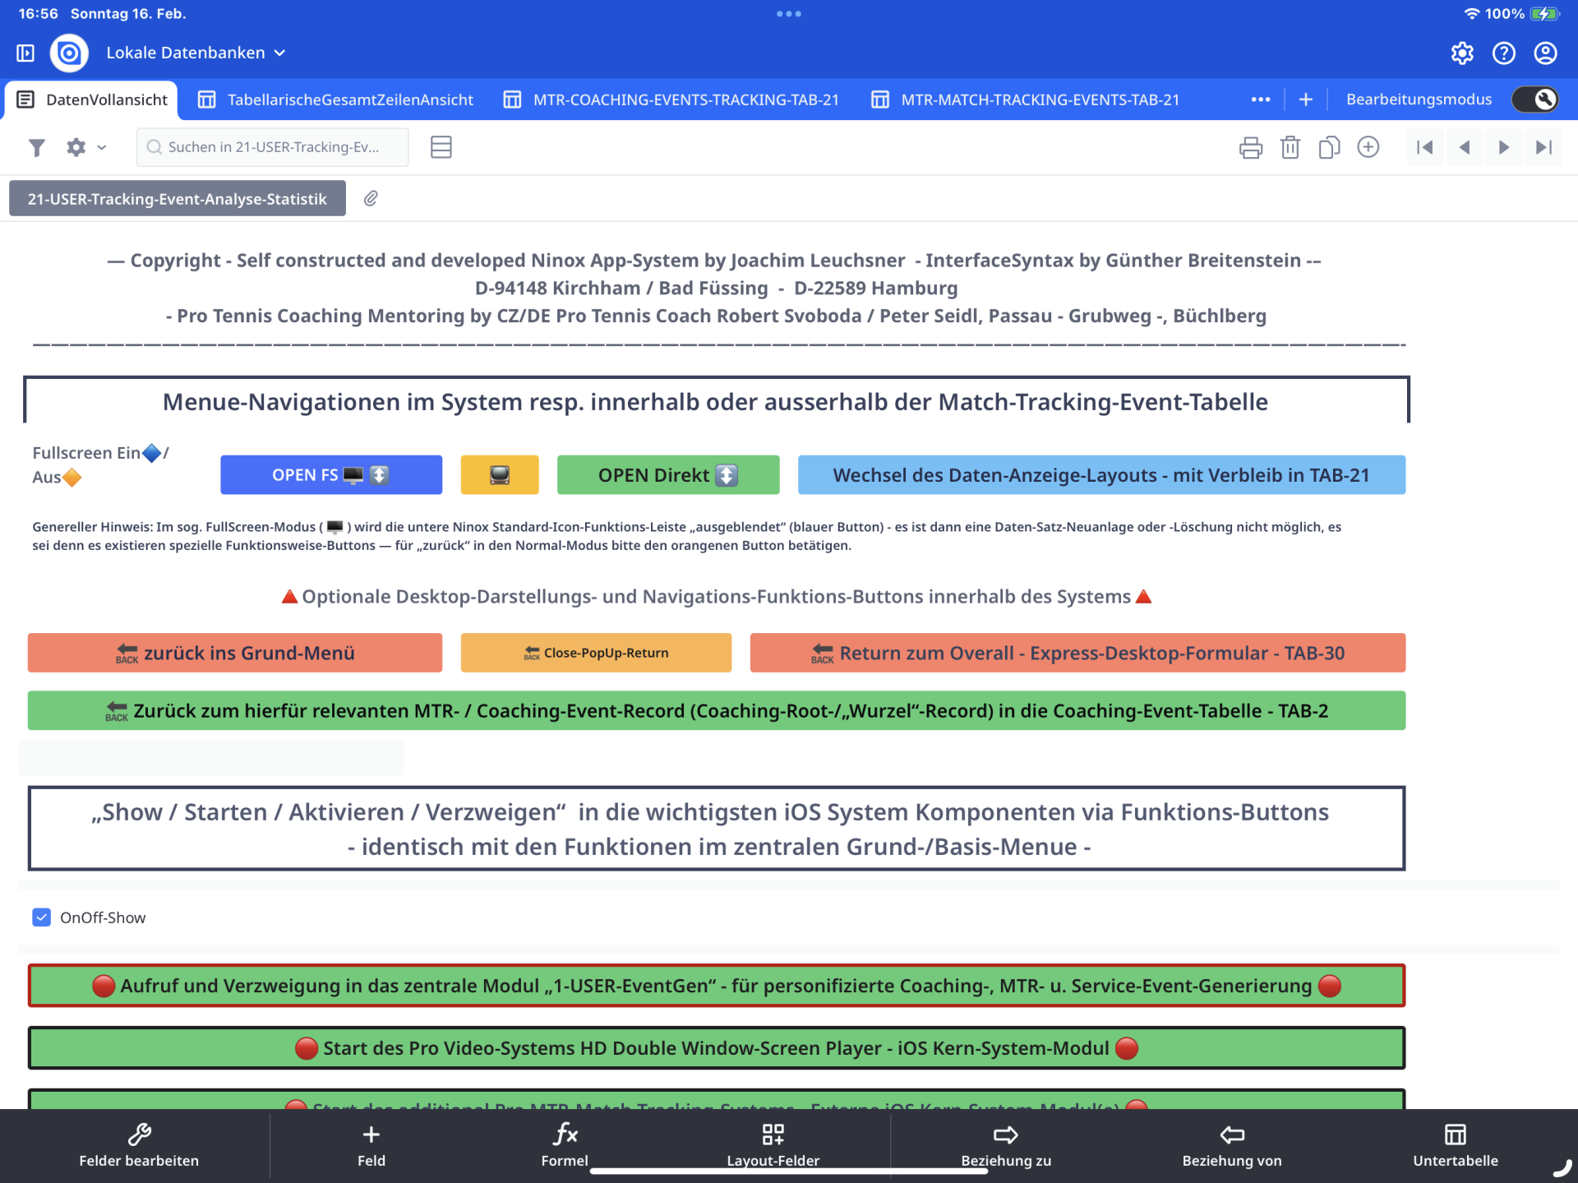
Task: Open the paperclip attachments icon
Action: click(x=371, y=198)
